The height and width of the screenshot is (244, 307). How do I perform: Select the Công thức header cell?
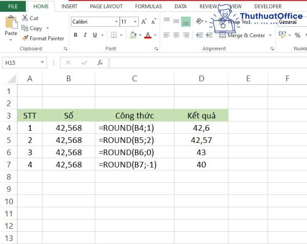pos(135,115)
